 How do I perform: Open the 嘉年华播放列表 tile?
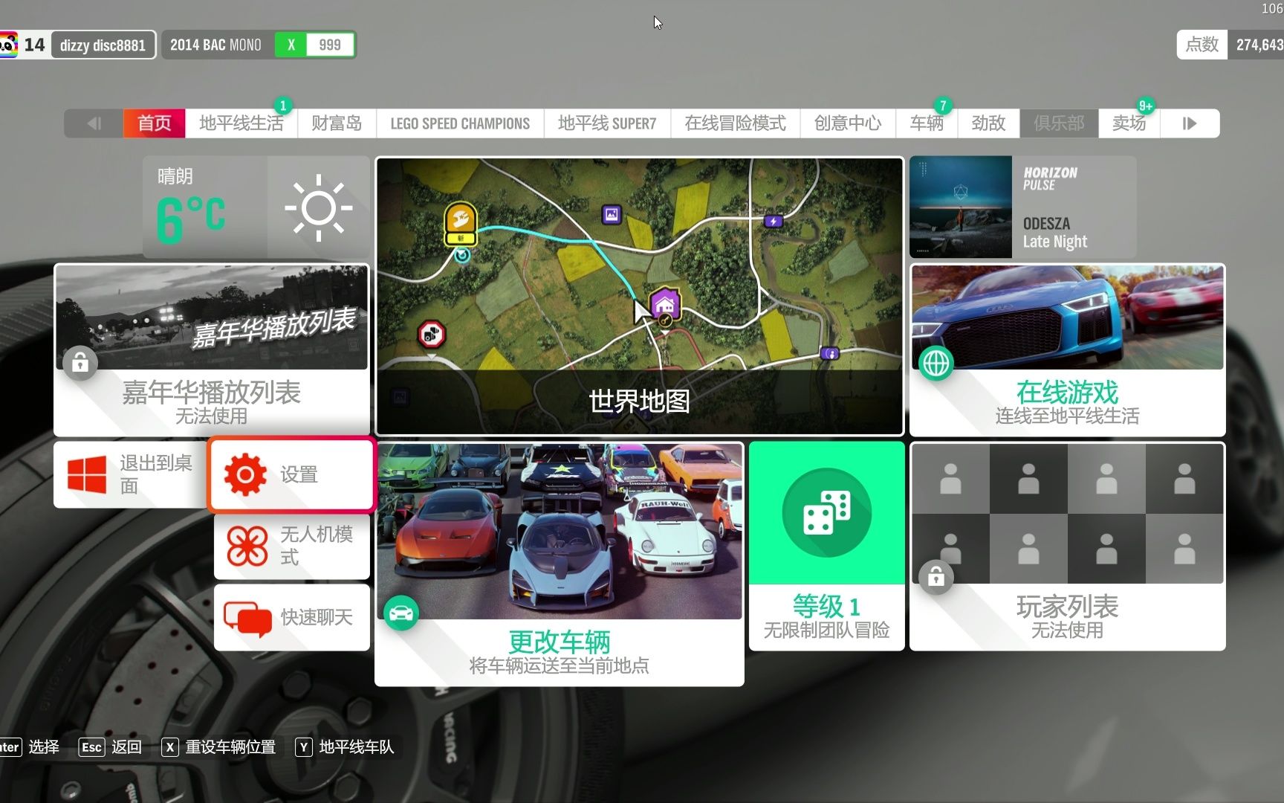(x=212, y=350)
